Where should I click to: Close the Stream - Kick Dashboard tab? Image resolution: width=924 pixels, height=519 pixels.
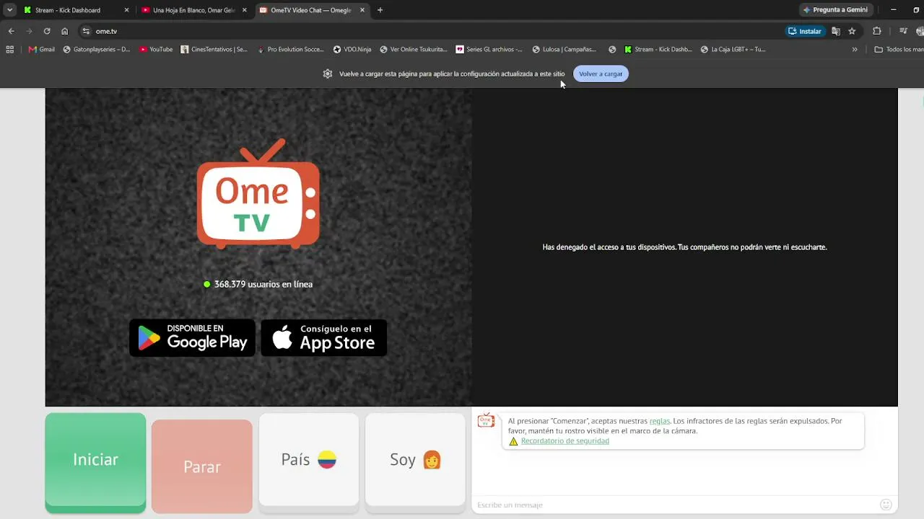pos(127,10)
